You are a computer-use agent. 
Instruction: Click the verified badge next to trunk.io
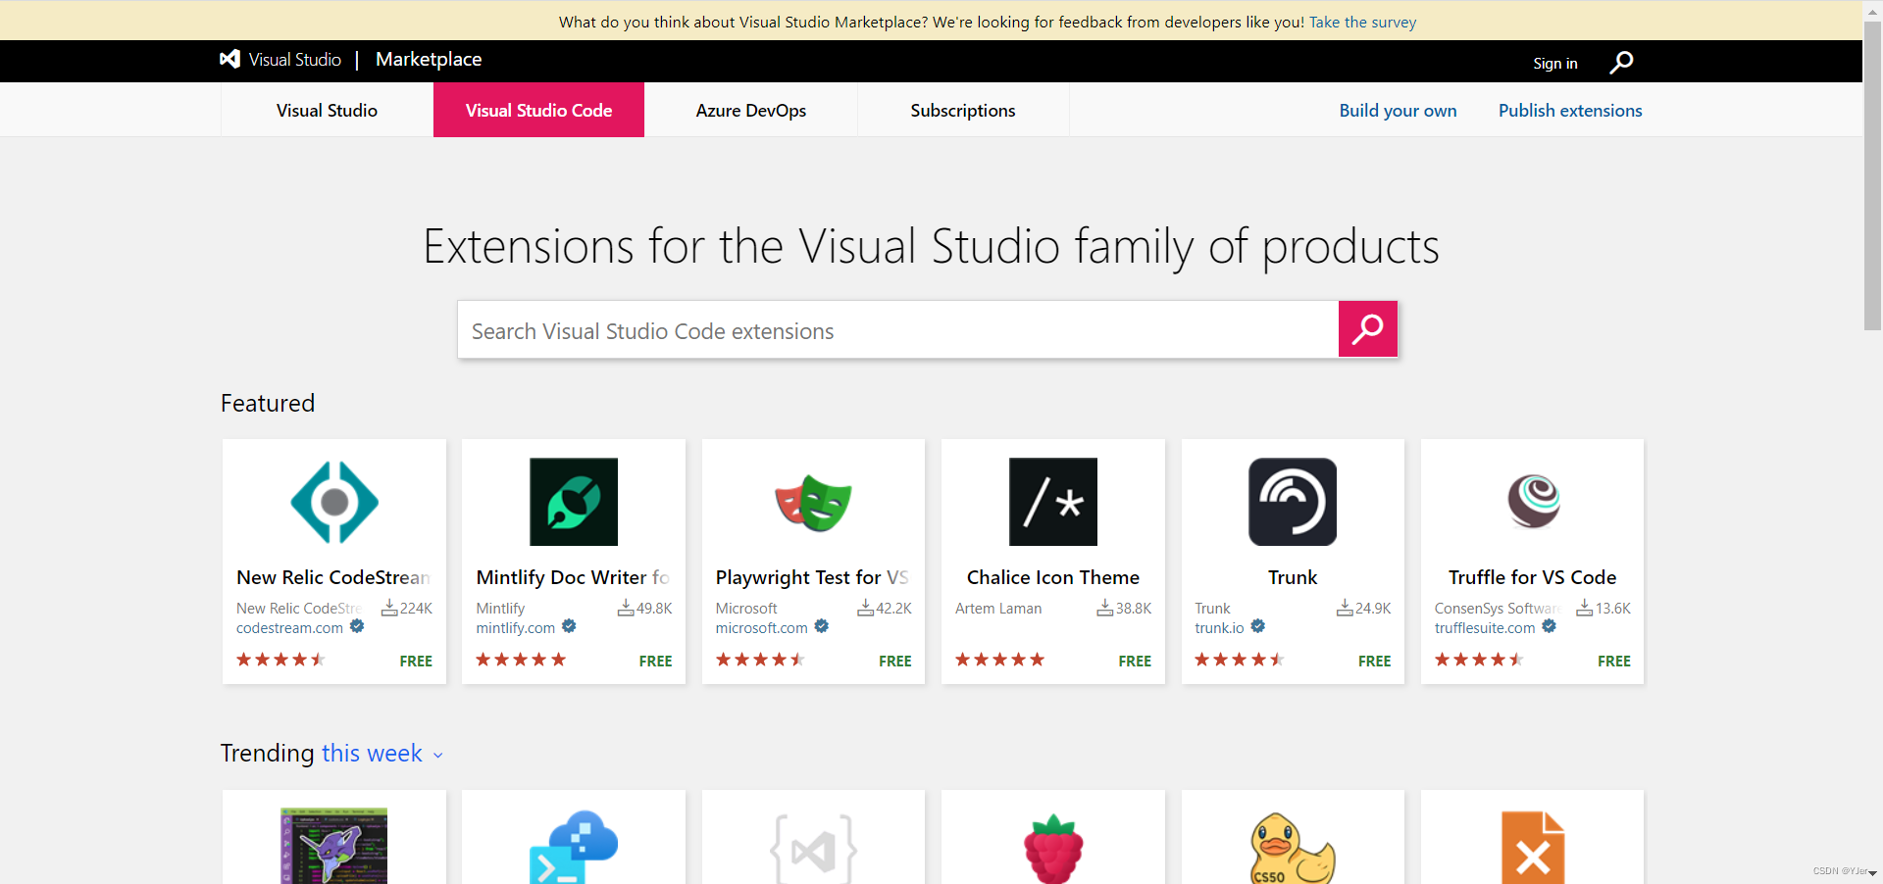click(x=1257, y=626)
